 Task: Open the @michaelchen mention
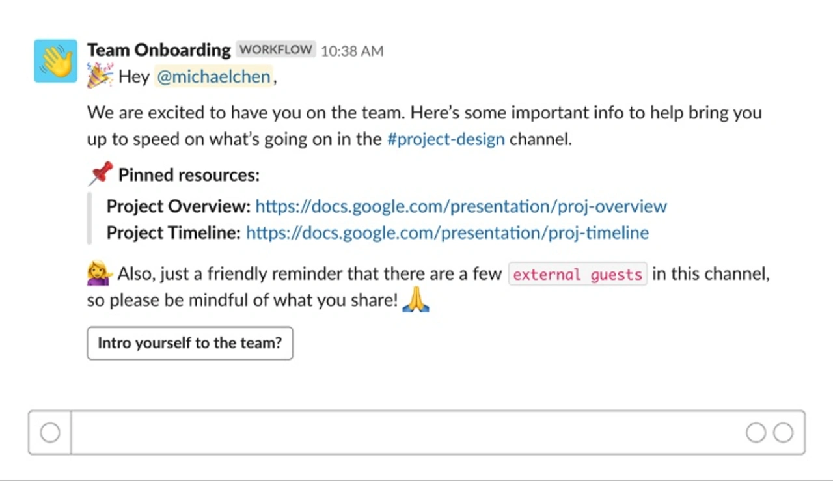pyautogui.click(x=213, y=77)
